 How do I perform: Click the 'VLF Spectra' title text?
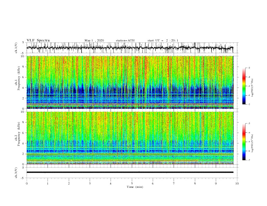tap(38, 40)
